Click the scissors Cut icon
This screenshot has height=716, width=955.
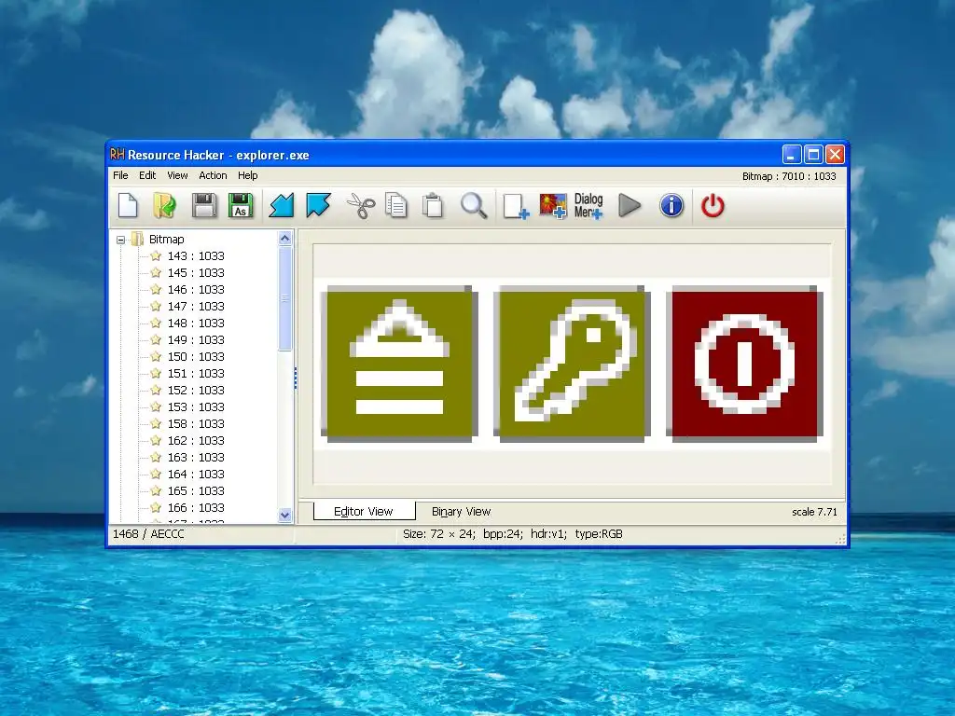pos(361,206)
